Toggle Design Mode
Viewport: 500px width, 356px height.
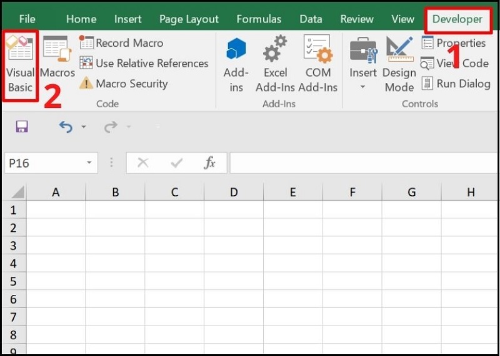(x=399, y=65)
